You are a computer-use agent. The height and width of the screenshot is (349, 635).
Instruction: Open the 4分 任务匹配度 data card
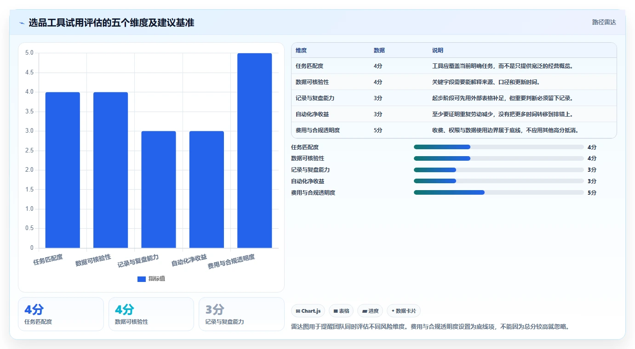click(61, 314)
